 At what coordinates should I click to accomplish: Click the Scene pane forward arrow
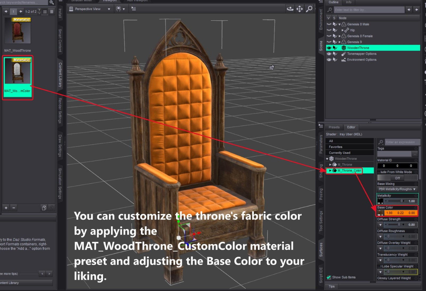[x=416, y=10]
